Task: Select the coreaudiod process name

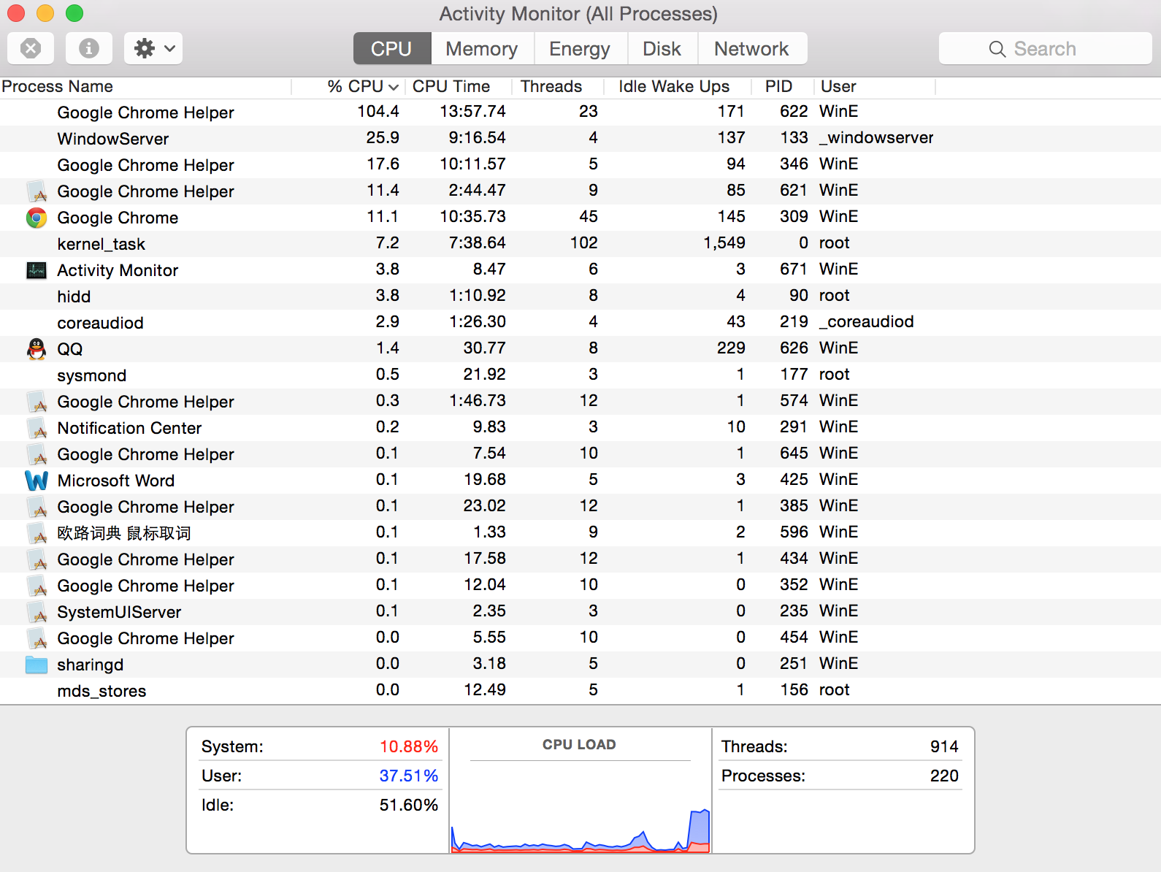Action: [x=101, y=323]
